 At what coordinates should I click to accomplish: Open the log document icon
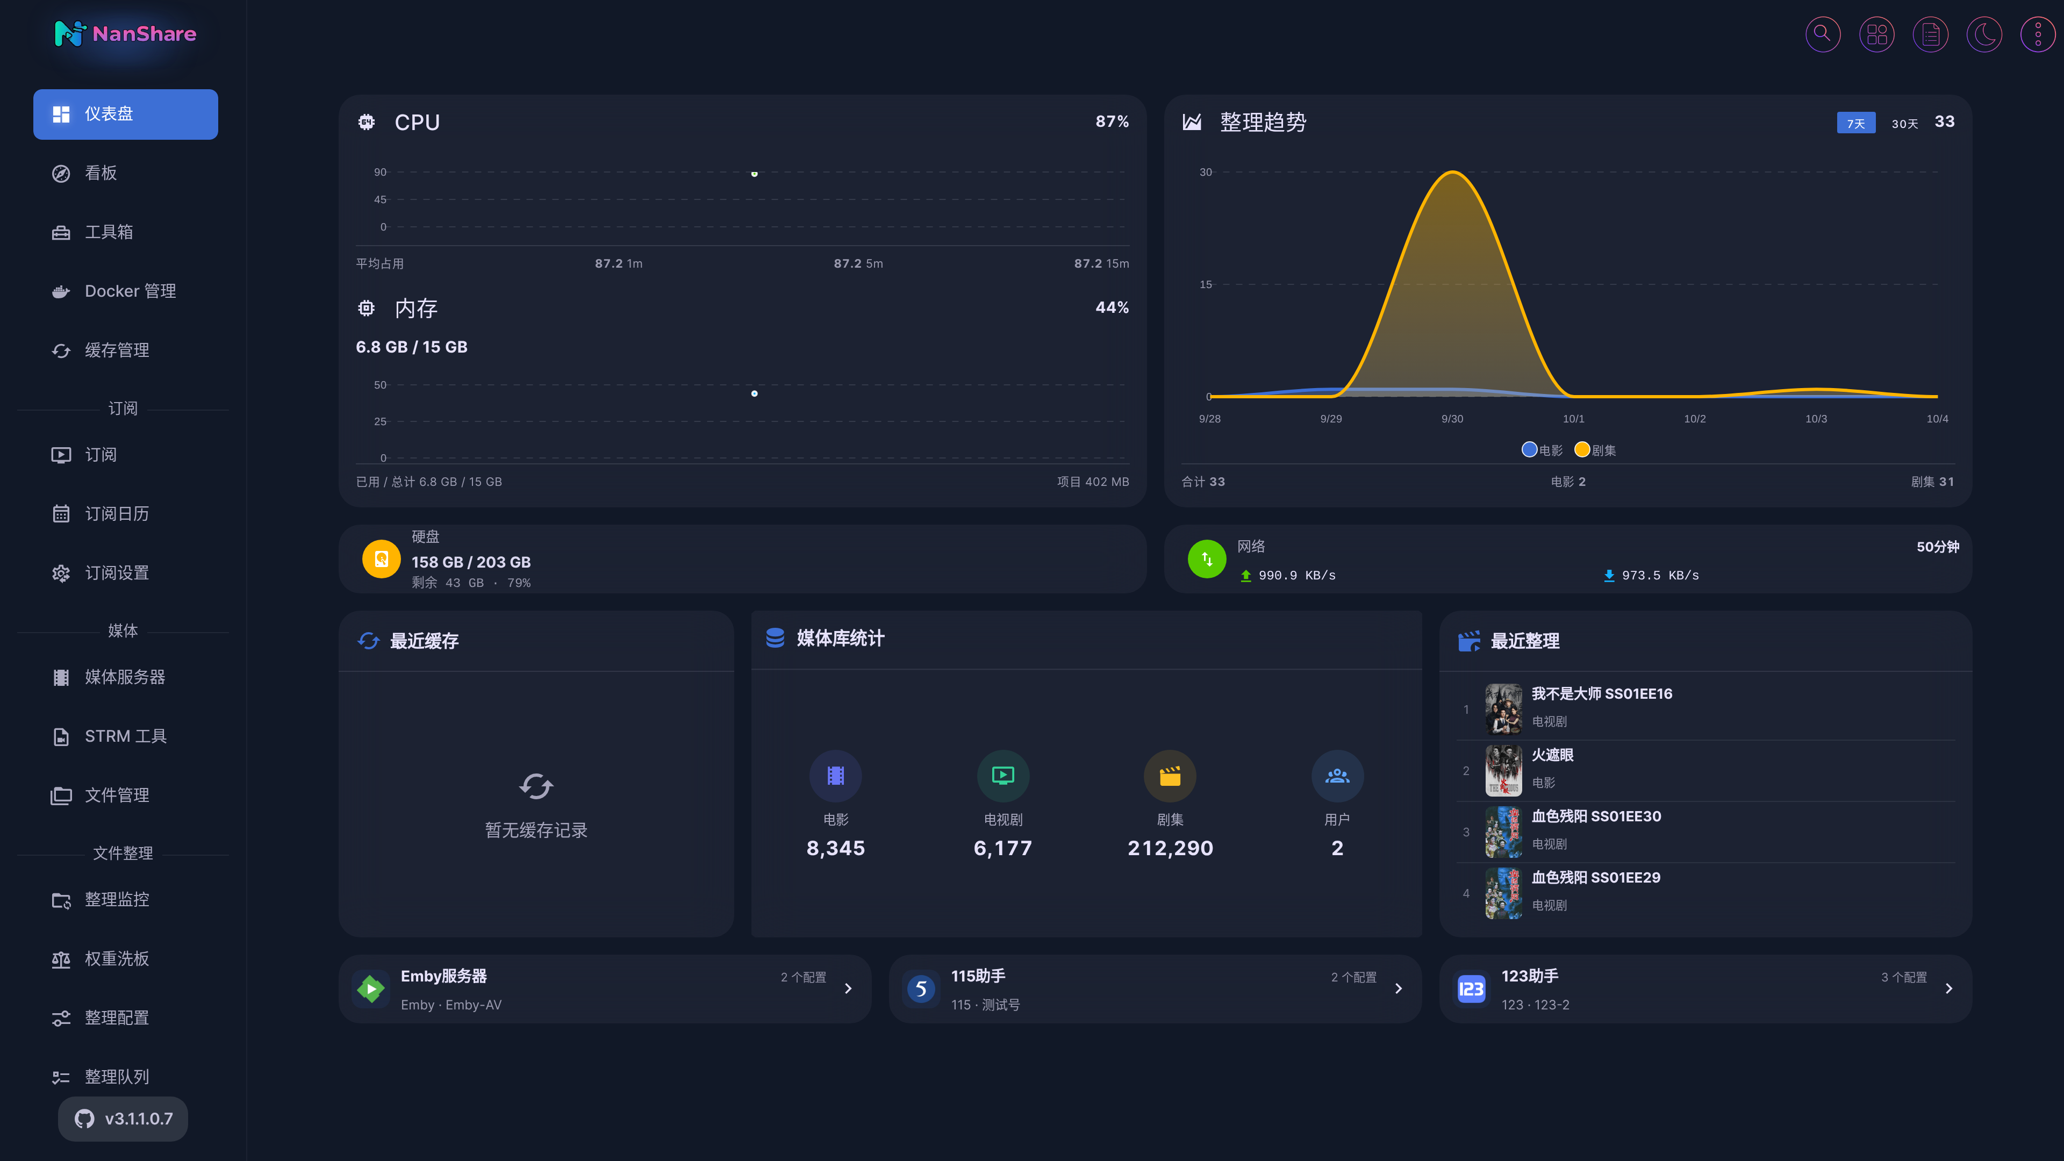click(1930, 34)
